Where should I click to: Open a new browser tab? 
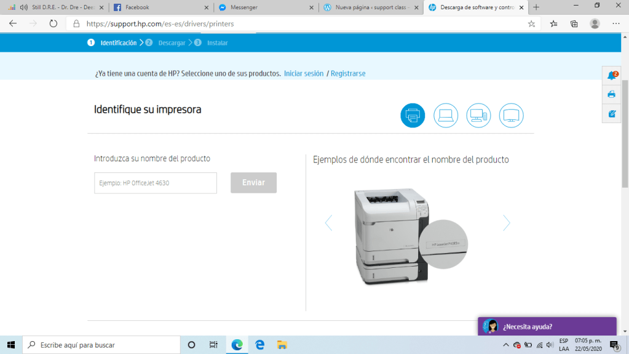536,7
